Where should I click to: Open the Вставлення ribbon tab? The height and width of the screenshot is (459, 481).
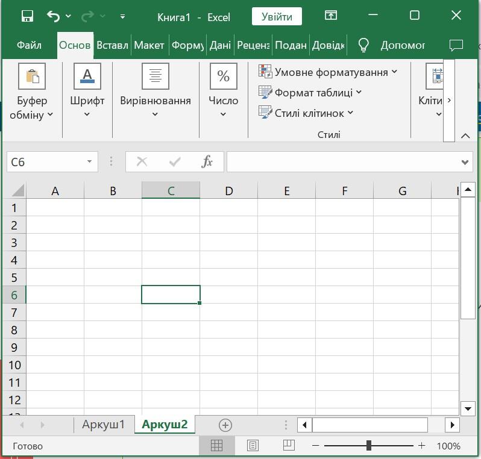tap(112, 45)
